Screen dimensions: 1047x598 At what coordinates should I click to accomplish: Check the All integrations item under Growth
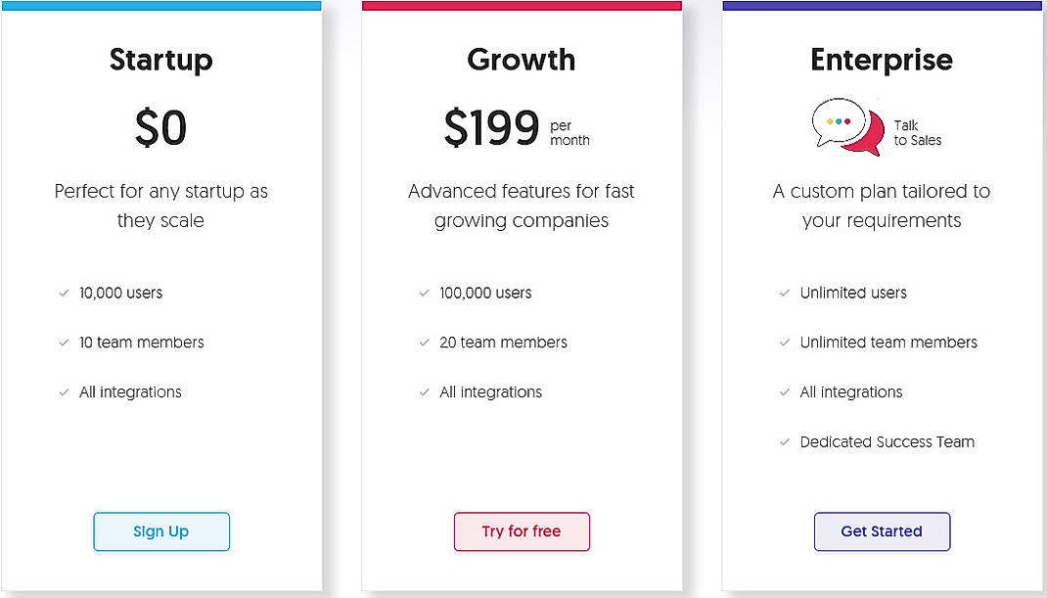coord(423,391)
